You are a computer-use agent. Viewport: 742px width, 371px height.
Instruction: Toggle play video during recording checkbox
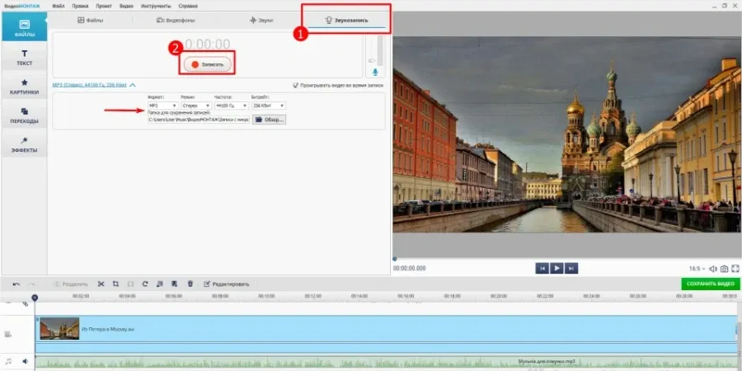pos(296,85)
